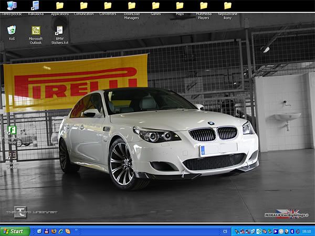The width and height of the screenshot is (315, 236).
Task: Select the Nepoužívané ikony folder
Action: point(228,10)
